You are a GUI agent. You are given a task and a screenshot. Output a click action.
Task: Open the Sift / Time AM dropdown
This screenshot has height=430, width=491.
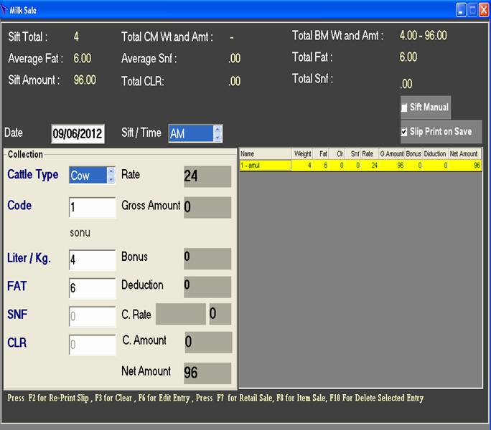[x=218, y=134]
